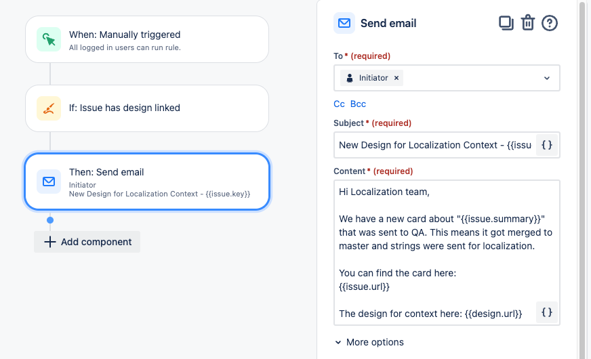
Task: Add a Bcc recipient field
Action: click(x=358, y=104)
